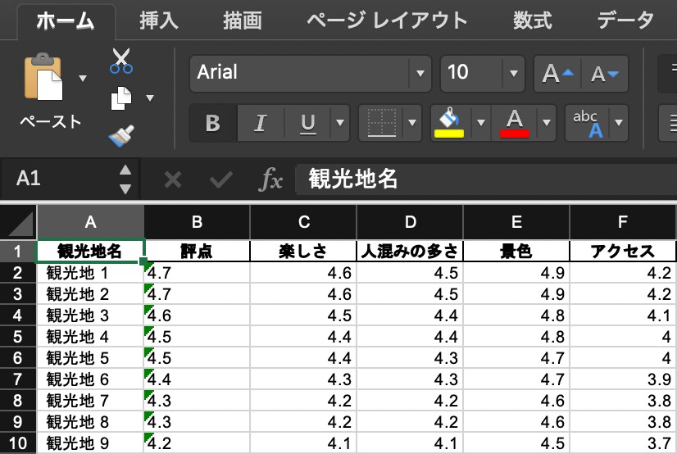The height and width of the screenshot is (454, 677).
Task: Toggle italic formatting
Action: [261, 123]
